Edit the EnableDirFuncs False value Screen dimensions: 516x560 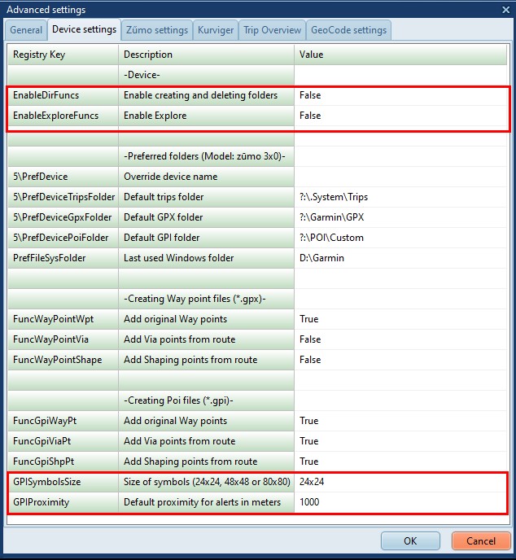point(400,95)
